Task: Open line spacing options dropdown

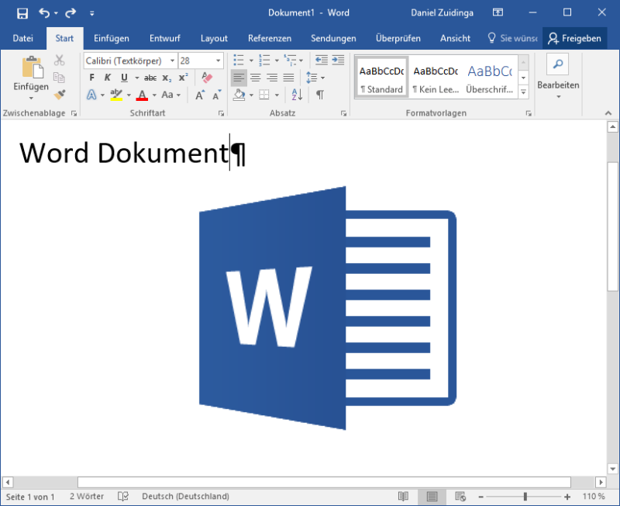Action: [x=322, y=78]
